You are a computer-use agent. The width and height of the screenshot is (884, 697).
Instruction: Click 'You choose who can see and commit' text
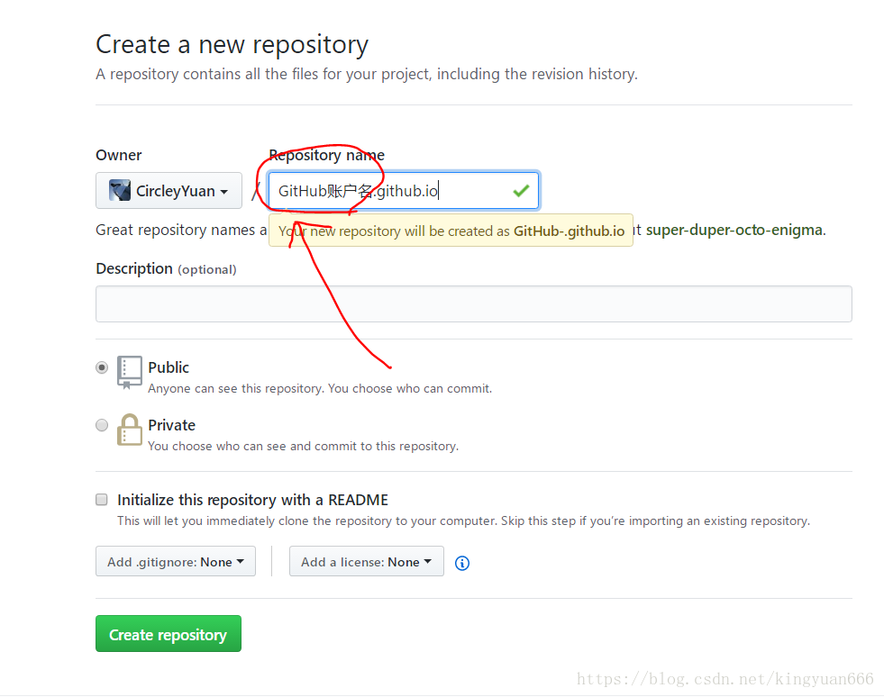(x=304, y=446)
